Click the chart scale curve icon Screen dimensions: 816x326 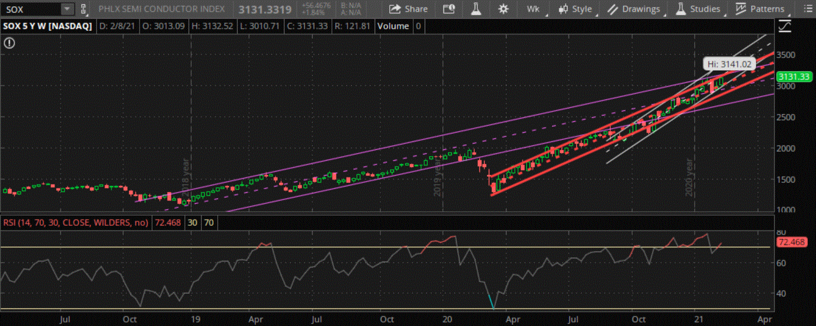point(784,26)
